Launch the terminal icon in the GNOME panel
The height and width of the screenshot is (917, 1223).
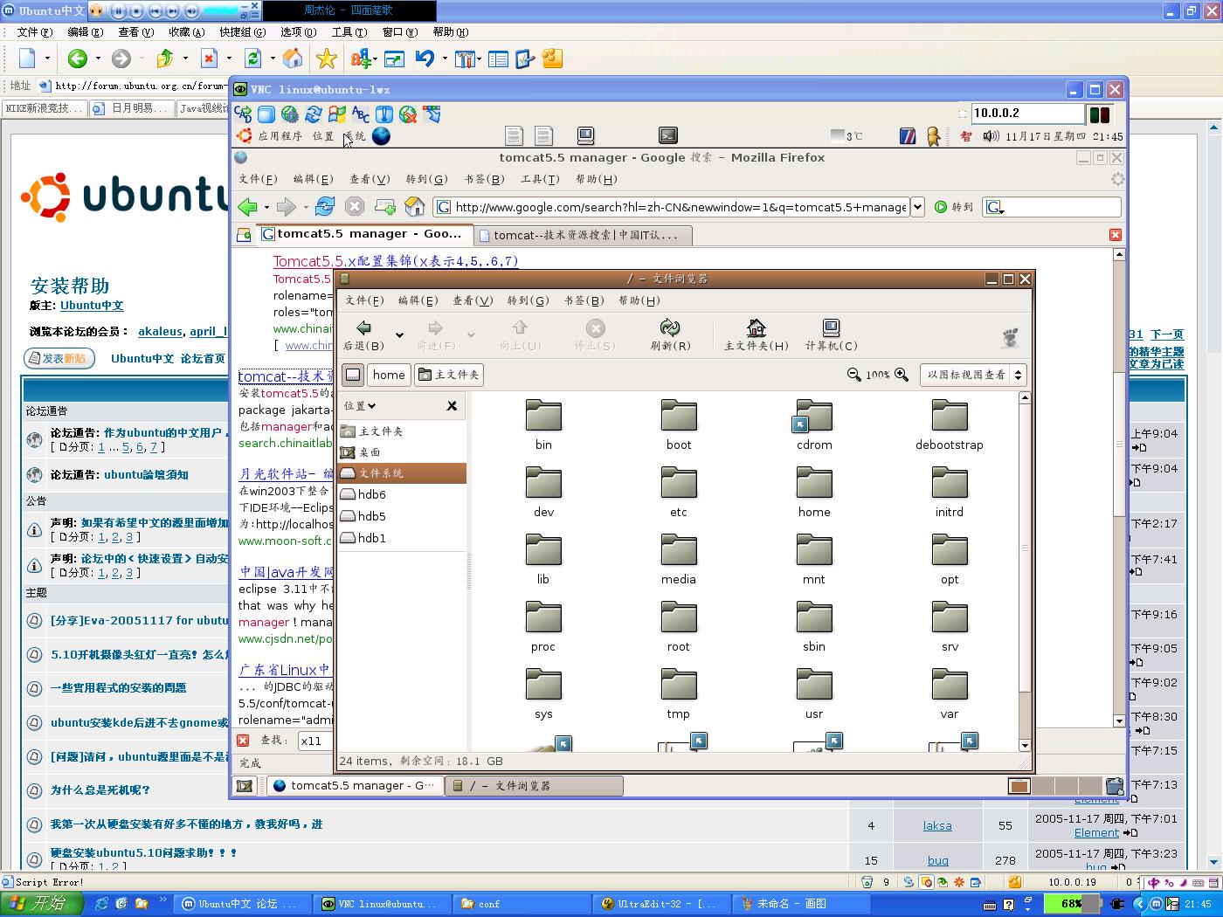pos(667,135)
